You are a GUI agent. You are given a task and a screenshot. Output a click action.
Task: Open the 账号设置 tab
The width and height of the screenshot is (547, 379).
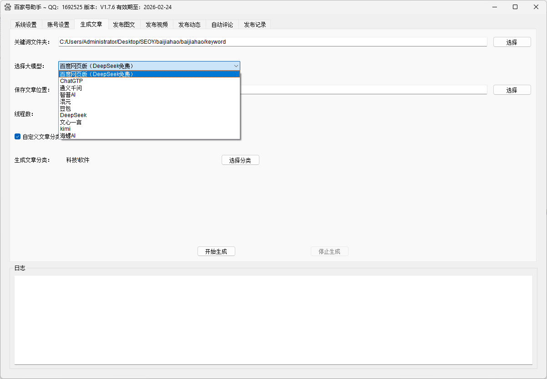click(x=58, y=25)
